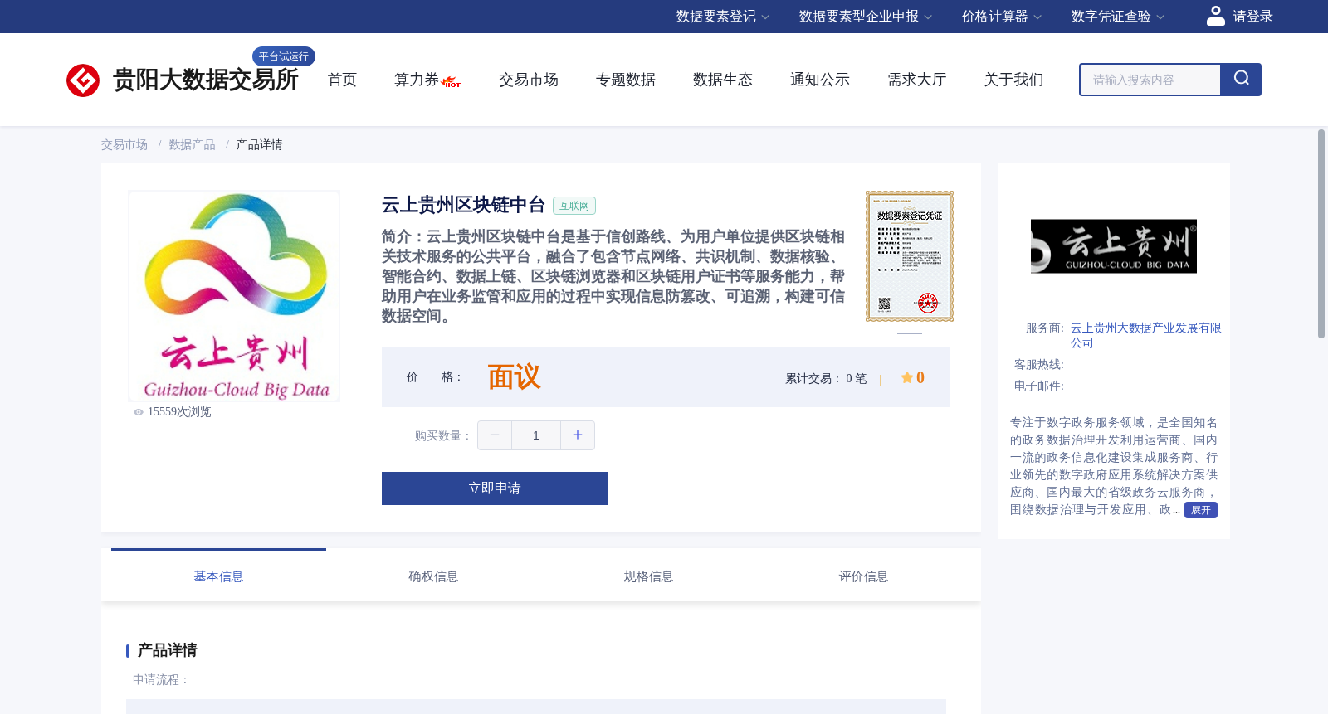Open the 算力券 menu item
This screenshot has width=1328, height=714.
pyautogui.click(x=417, y=80)
